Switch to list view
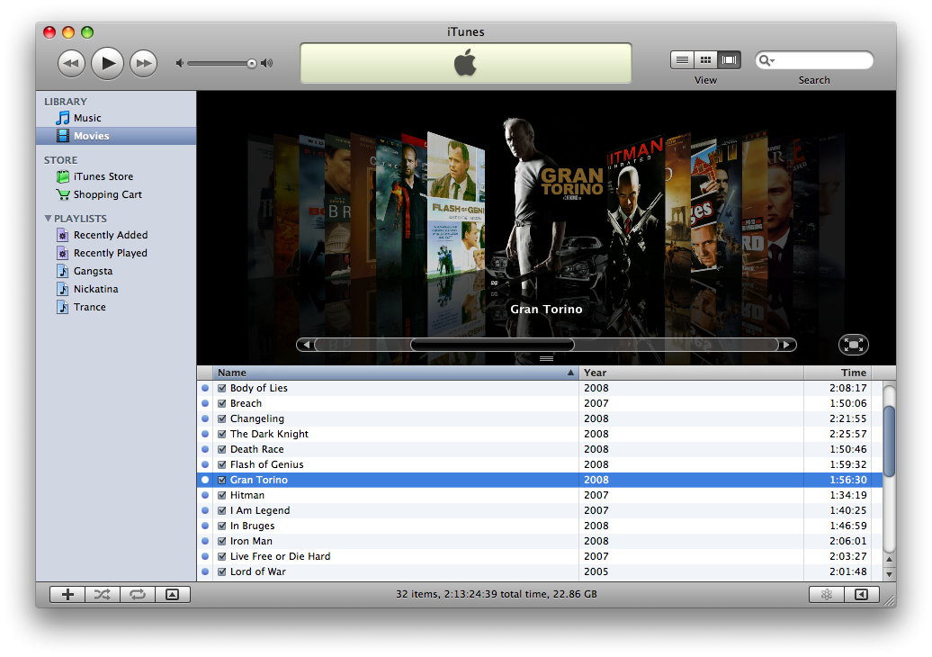932x657 pixels. (x=682, y=60)
